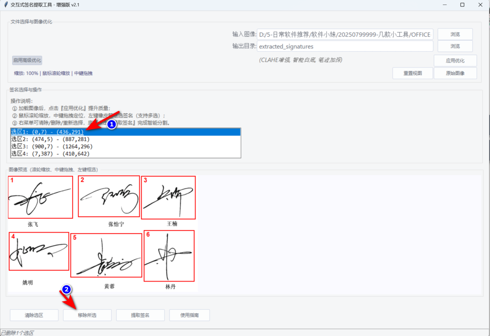The width and height of the screenshot is (490, 336).
Task: Open the 使用指南 guide
Action: pos(189,315)
